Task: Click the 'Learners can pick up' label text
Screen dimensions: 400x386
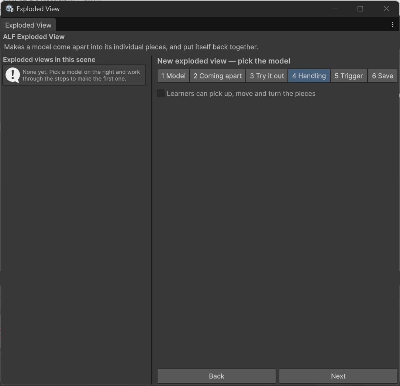Action: (241, 94)
